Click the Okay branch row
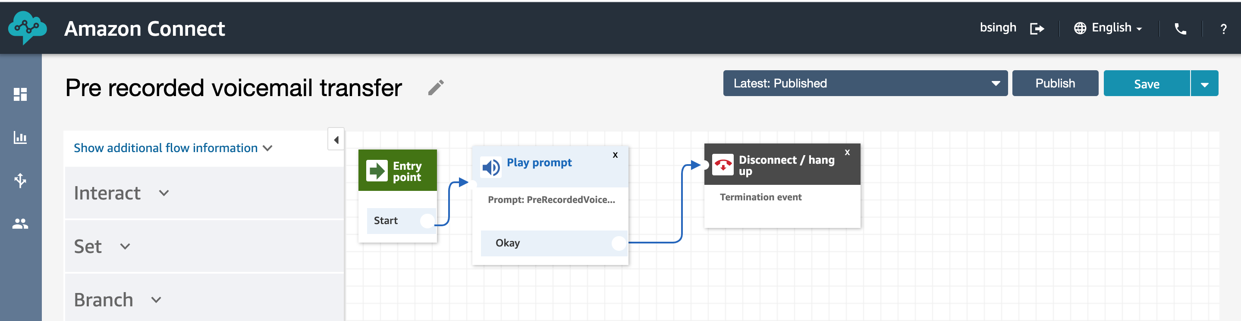 pos(554,243)
